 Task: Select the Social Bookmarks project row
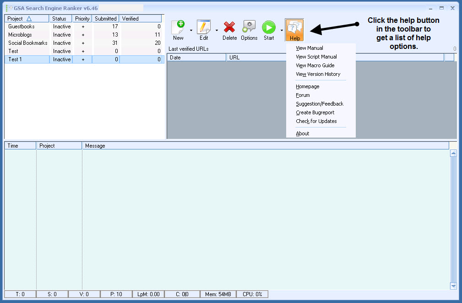pyautogui.click(x=27, y=43)
